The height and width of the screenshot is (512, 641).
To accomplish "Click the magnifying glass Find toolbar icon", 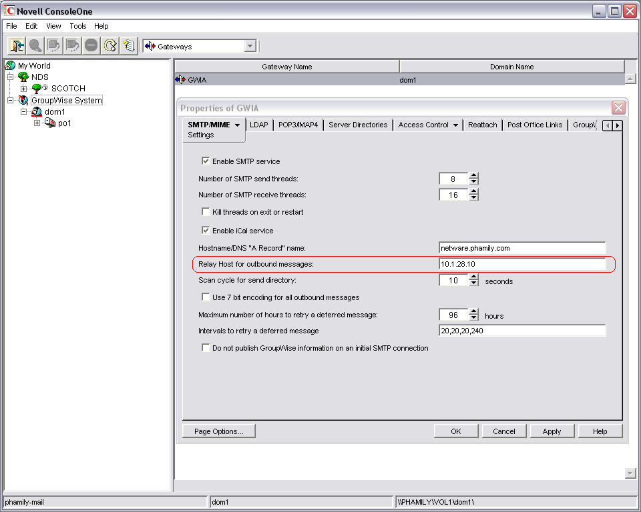I will pyautogui.click(x=35, y=46).
